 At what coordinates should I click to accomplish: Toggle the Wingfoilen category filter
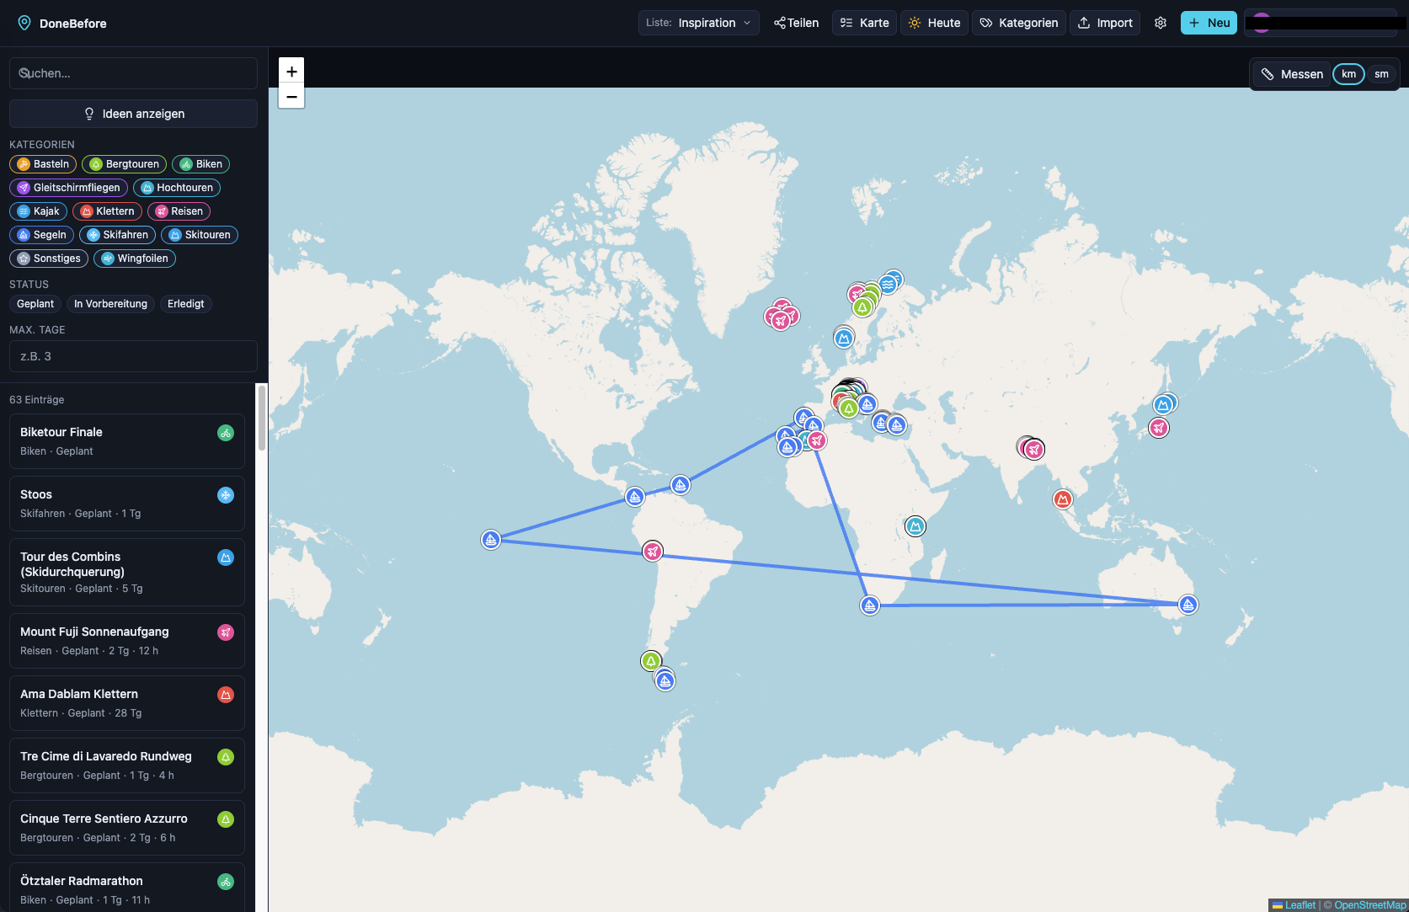135,259
